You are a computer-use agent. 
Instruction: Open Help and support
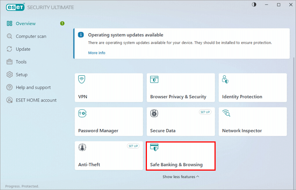(x=33, y=87)
